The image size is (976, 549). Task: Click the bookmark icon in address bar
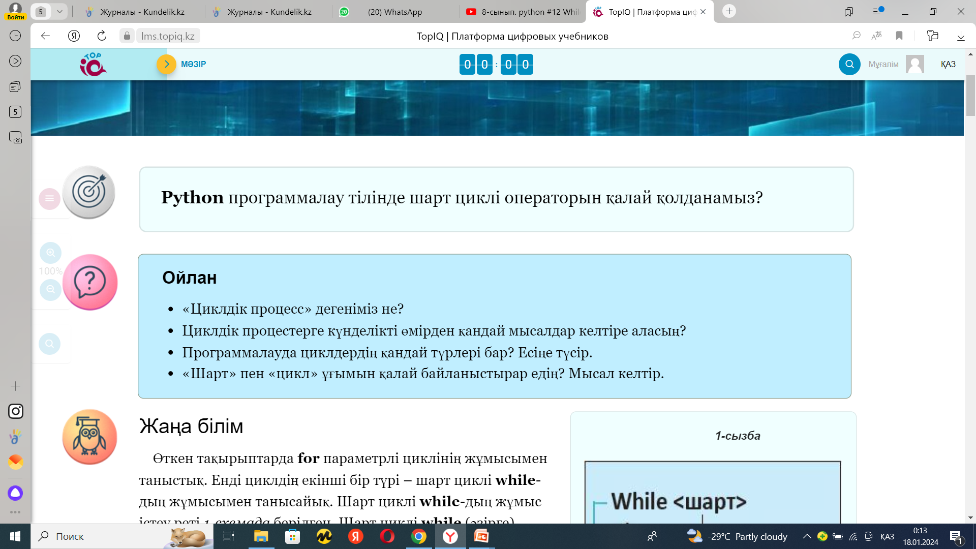click(x=899, y=36)
